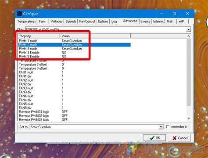Viewport: 208px width, 158px height.
Task: Select the PWM 4 Enable row
Action: 75,53
